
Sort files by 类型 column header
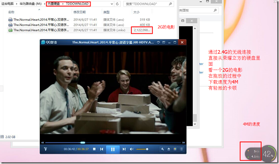pyautogui.click(x=107, y=12)
